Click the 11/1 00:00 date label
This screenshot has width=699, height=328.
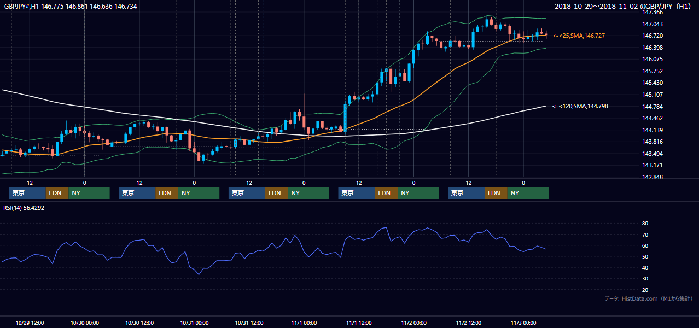pos(304,323)
